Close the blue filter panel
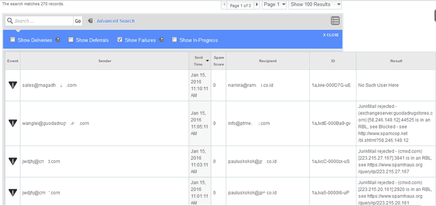 coord(331,35)
